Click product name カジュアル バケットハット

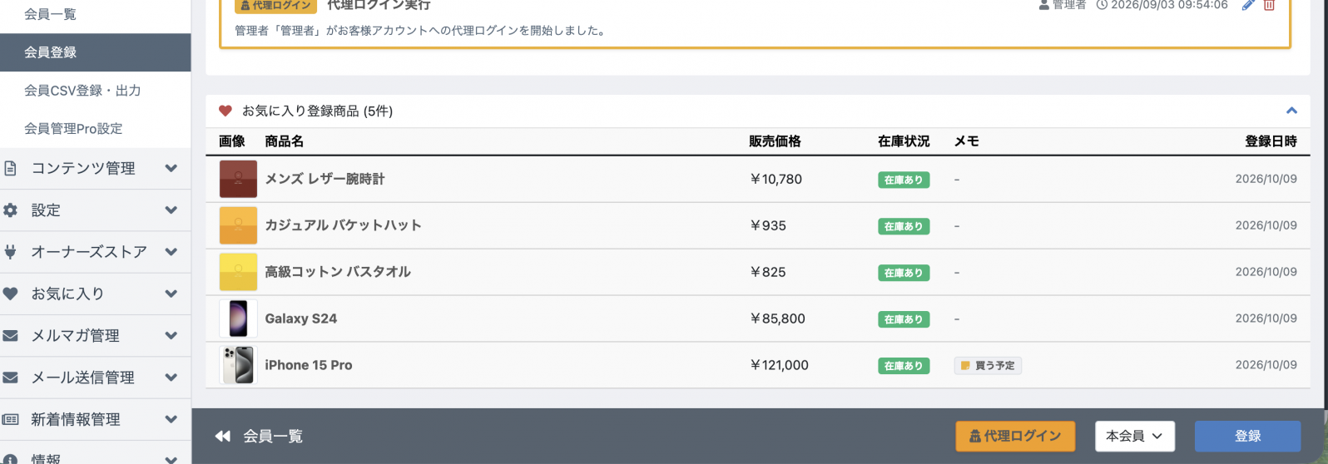click(343, 225)
